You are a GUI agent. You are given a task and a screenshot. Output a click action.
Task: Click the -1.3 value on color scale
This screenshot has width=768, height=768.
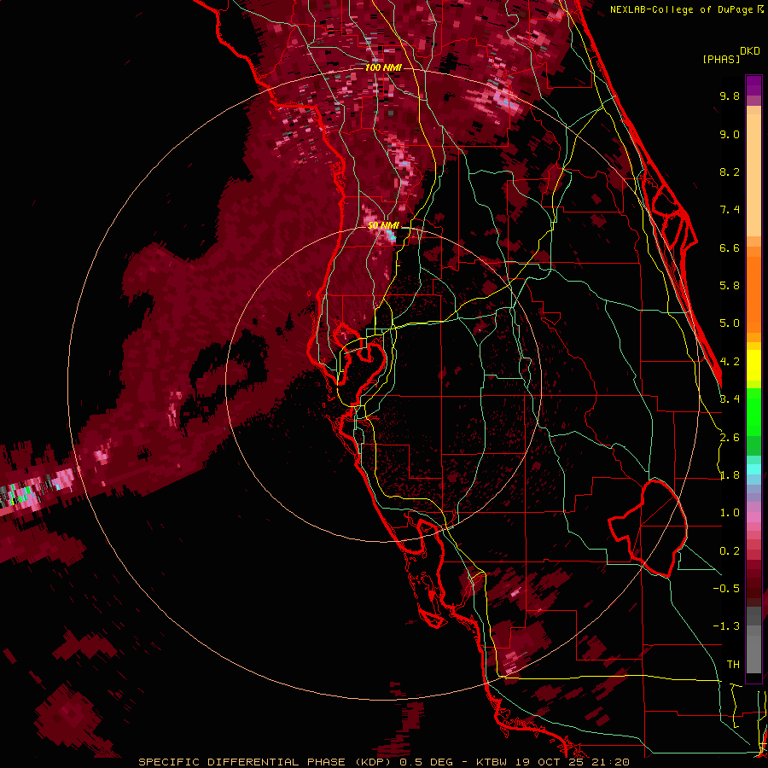click(x=726, y=626)
